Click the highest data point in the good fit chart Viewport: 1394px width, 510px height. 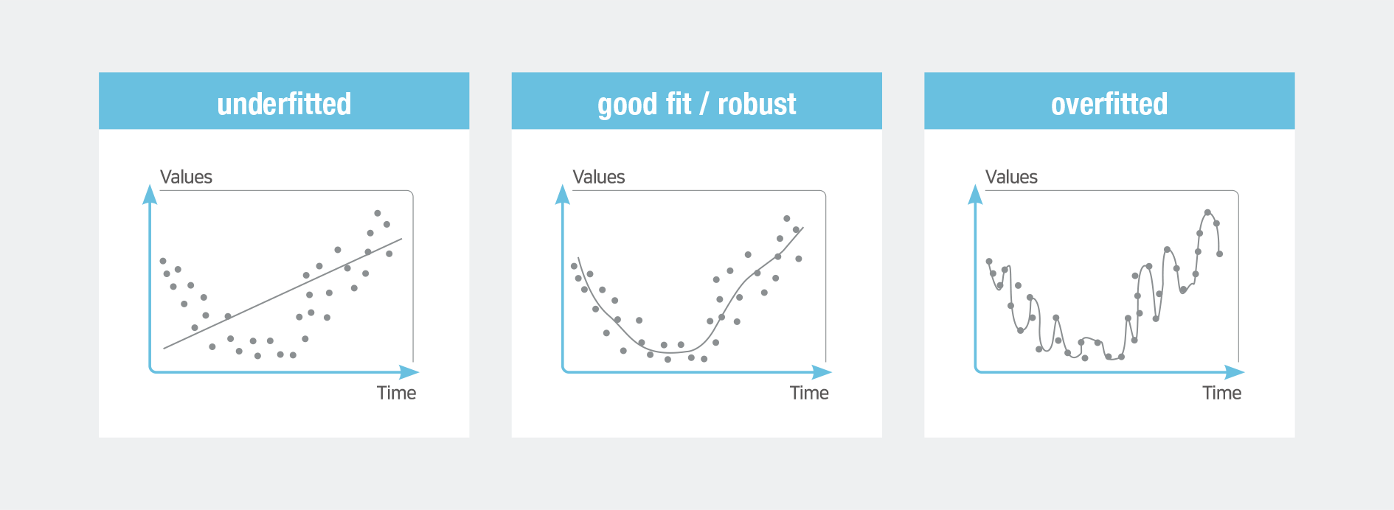tap(787, 218)
